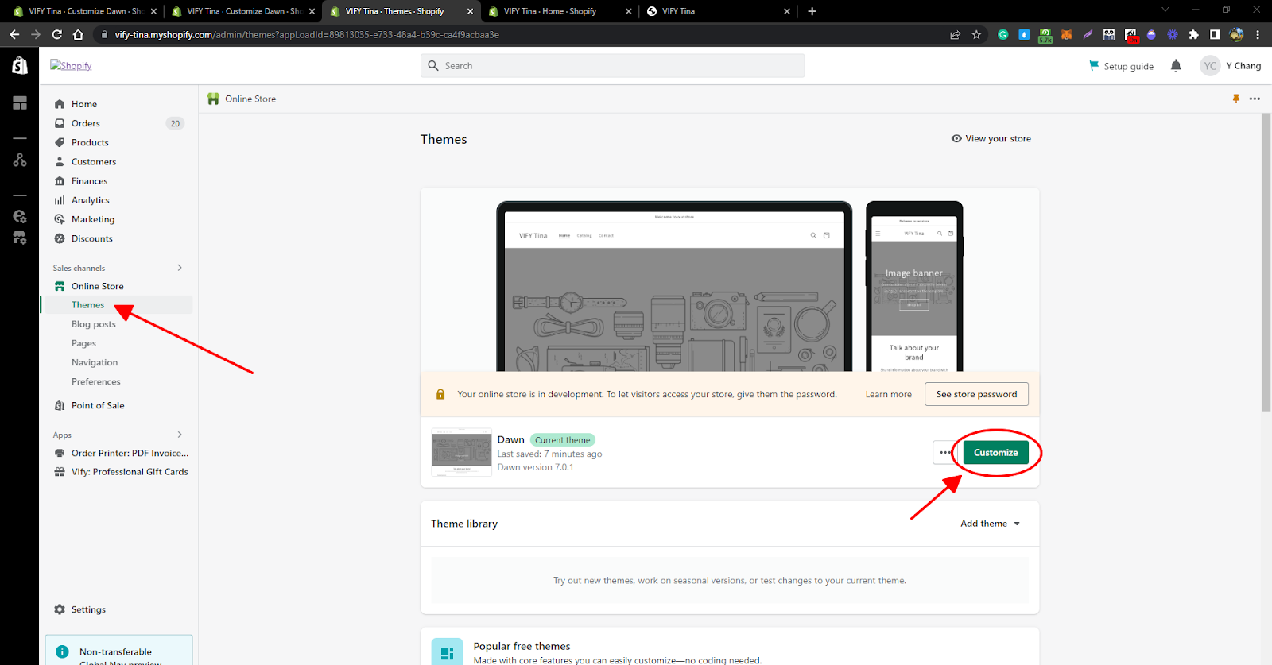The width and height of the screenshot is (1272, 665).
Task: Click the YC user avatar
Action: click(1210, 66)
